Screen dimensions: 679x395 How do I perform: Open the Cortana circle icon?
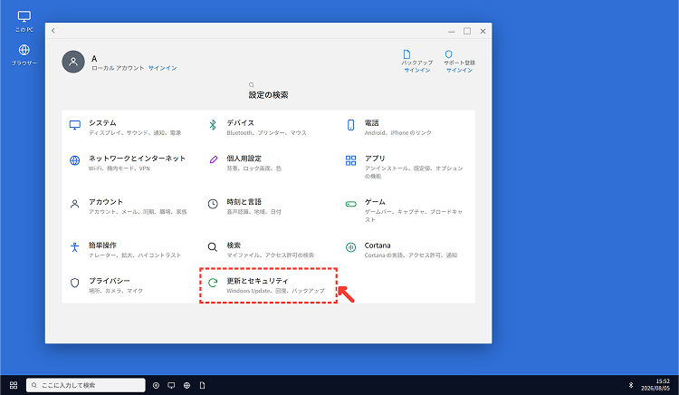pyautogui.click(x=350, y=247)
